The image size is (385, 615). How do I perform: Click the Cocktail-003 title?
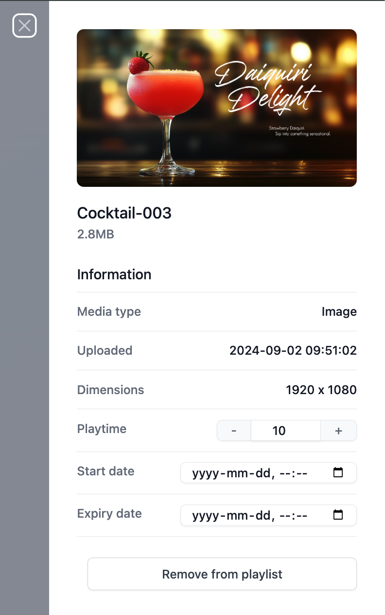pyautogui.click(x=124, y=213)
